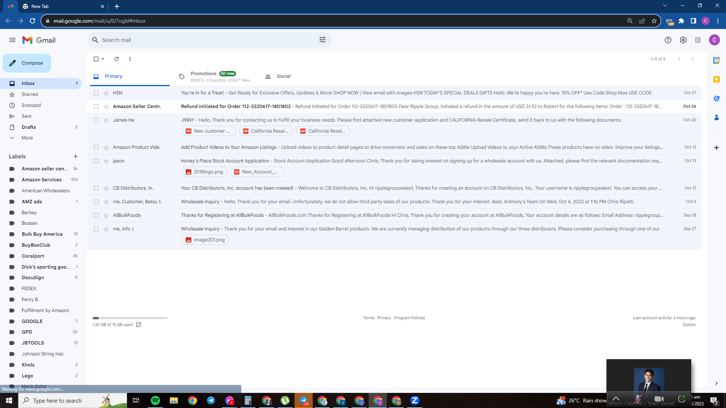This screenshot has width=726, height=408.
Task: Open the Terms link
Action: [x=369, y=318]
